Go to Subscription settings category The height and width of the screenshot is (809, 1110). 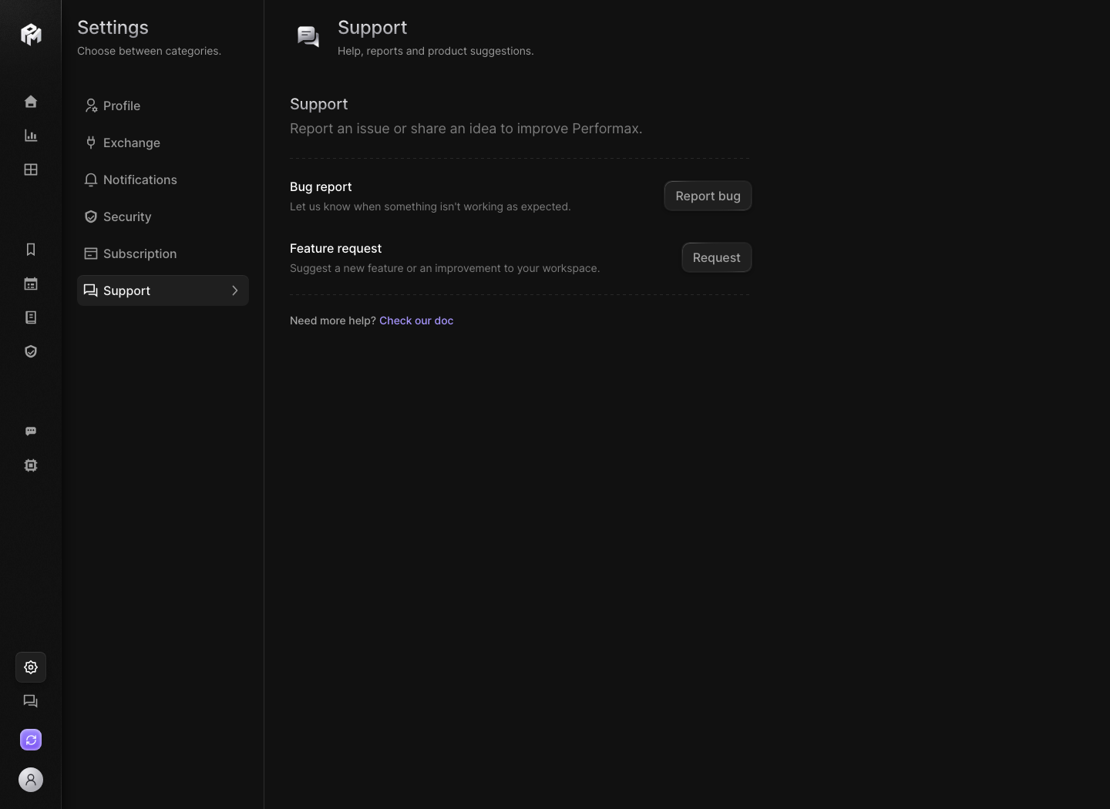163,253
